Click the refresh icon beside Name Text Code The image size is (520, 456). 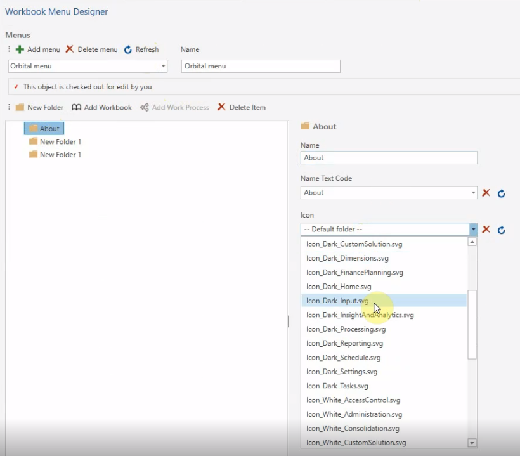[x=501, y=193]
